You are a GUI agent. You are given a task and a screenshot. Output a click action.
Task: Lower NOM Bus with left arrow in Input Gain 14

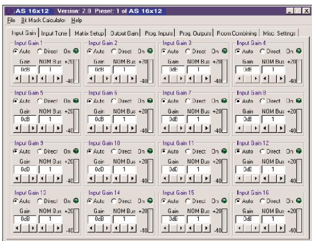[x=116, y=228]
